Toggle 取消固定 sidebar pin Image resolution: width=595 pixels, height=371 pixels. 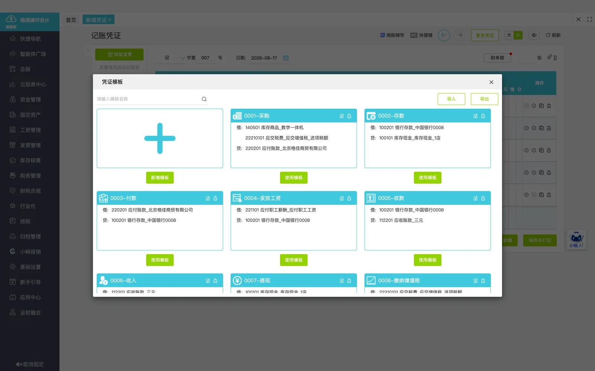coord(30,364)
